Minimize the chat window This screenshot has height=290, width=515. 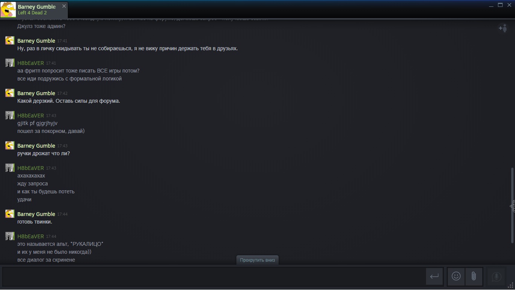[492, 6]
